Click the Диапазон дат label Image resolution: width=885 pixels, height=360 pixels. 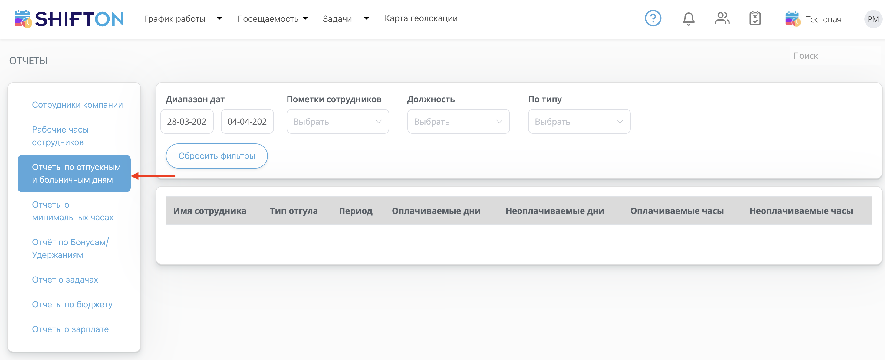click(195, 99)
